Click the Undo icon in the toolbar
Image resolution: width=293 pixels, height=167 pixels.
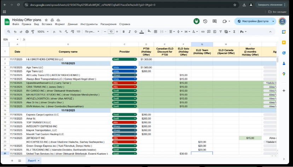coord(15,32)
